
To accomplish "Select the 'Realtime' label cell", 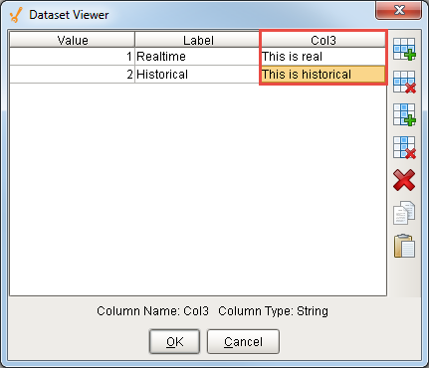I will 197,57.
